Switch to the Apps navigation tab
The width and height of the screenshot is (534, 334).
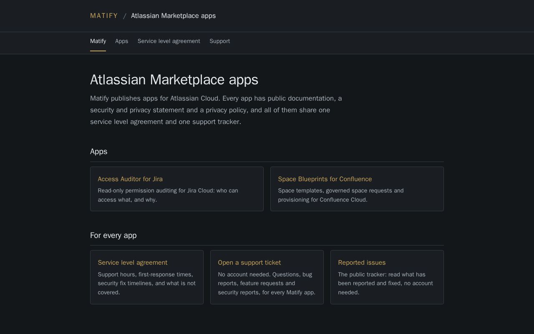click(x=122, y=41)
